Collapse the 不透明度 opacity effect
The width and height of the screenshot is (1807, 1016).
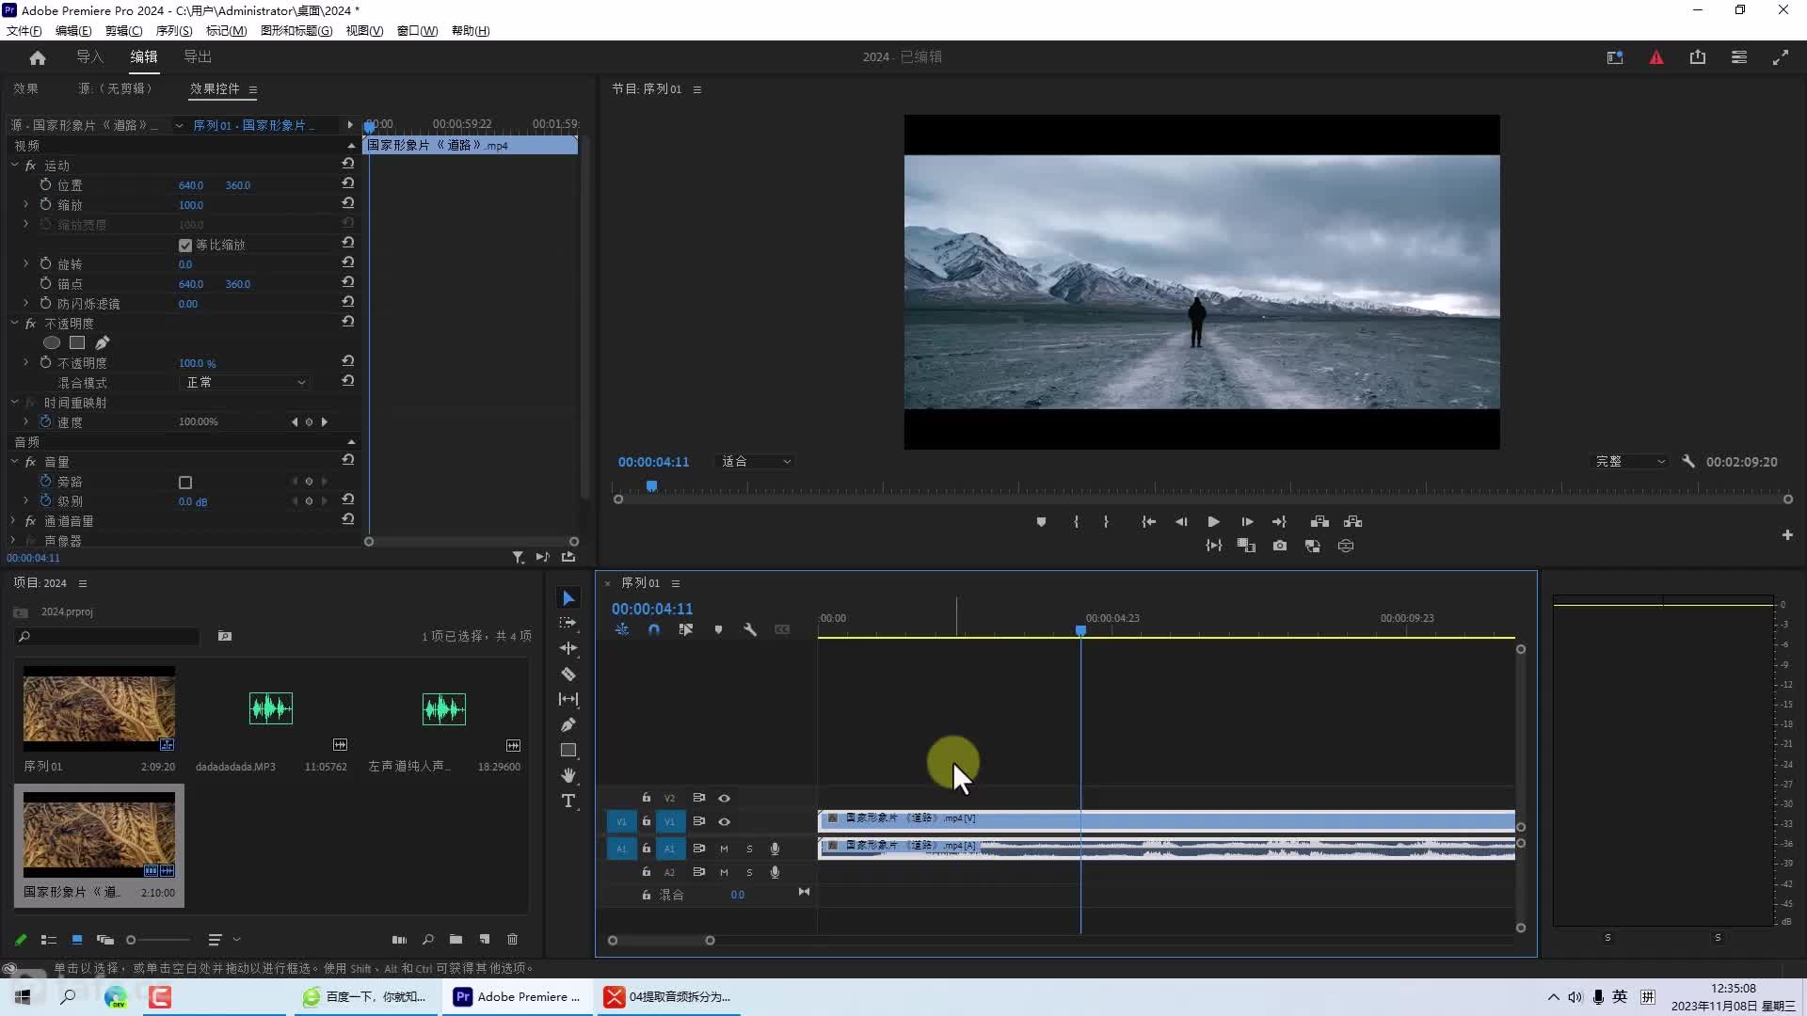point(15,323)
